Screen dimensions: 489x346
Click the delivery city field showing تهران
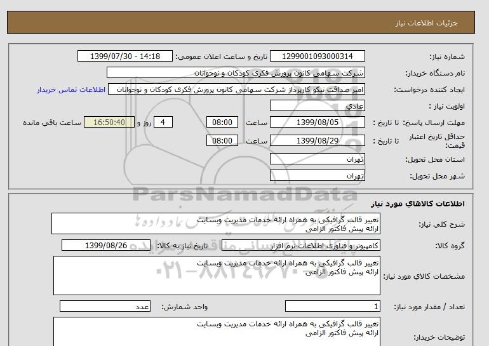pyautogui.click(x=317, y=175)
